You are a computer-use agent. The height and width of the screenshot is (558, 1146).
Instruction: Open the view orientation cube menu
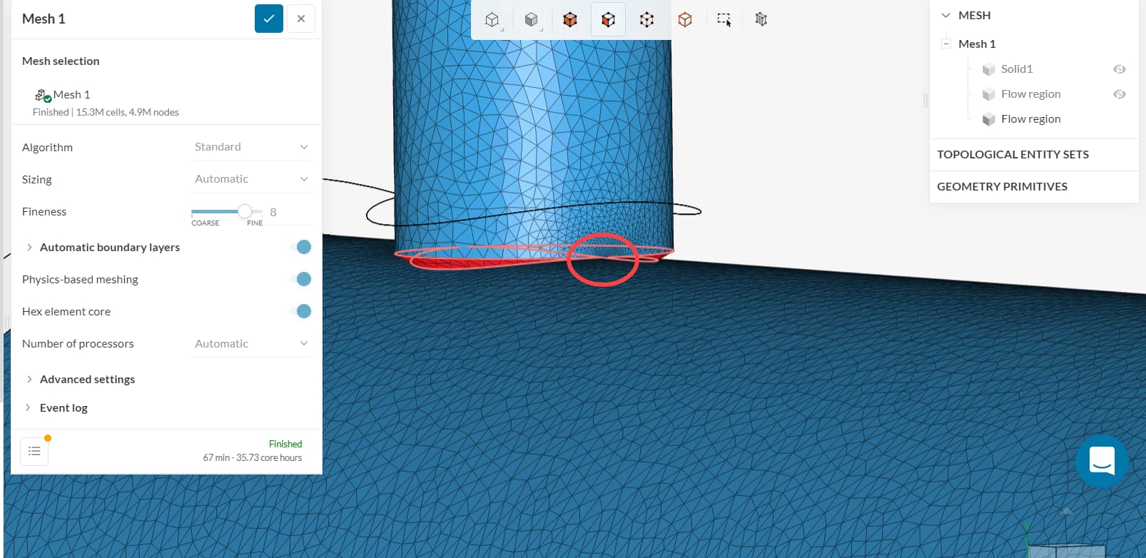click(492, 20)
